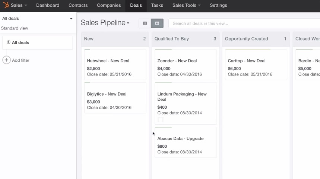Switch to table list view icon
The width and height of the screenshot is (320, 179).
click(145, 23)
